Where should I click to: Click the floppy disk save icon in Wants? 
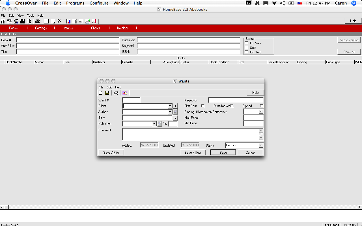(107, 93)
